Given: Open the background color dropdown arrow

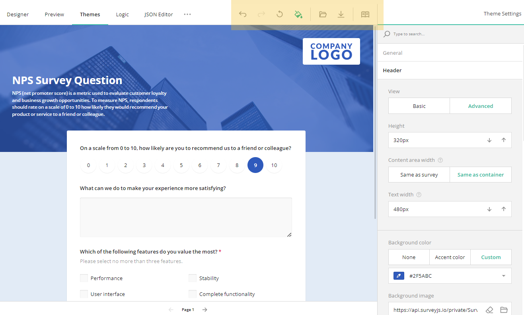Looking at the screenshot, I should [x=503, y=276].
